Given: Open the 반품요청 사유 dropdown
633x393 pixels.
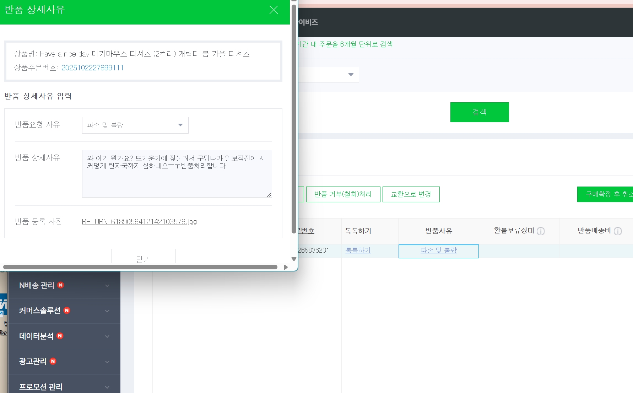Looking at the screenshot, I should 135,125.
